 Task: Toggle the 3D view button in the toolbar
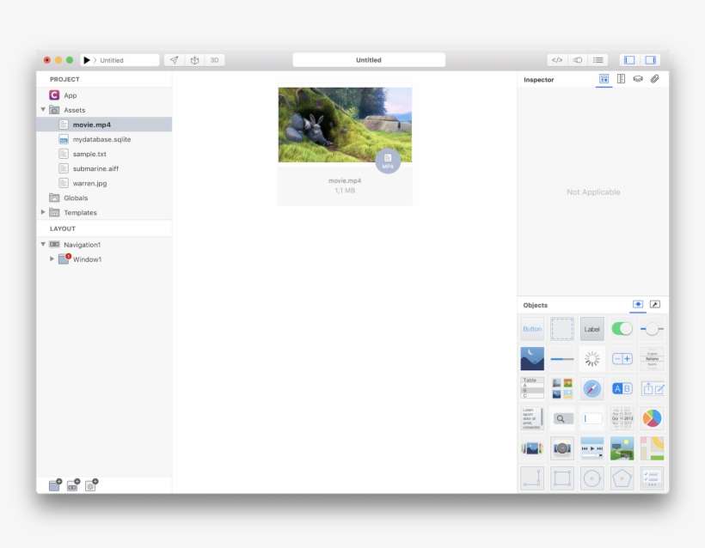pyautogui.click(x=213, y=59)
